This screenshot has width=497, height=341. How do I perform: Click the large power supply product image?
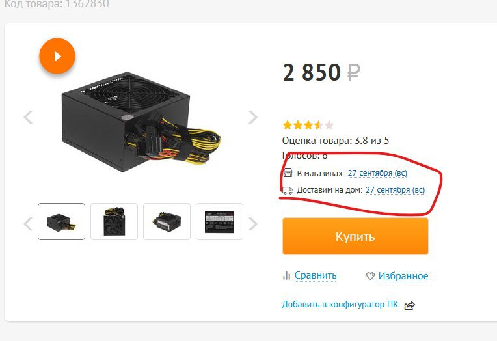[x=141, y=122]
